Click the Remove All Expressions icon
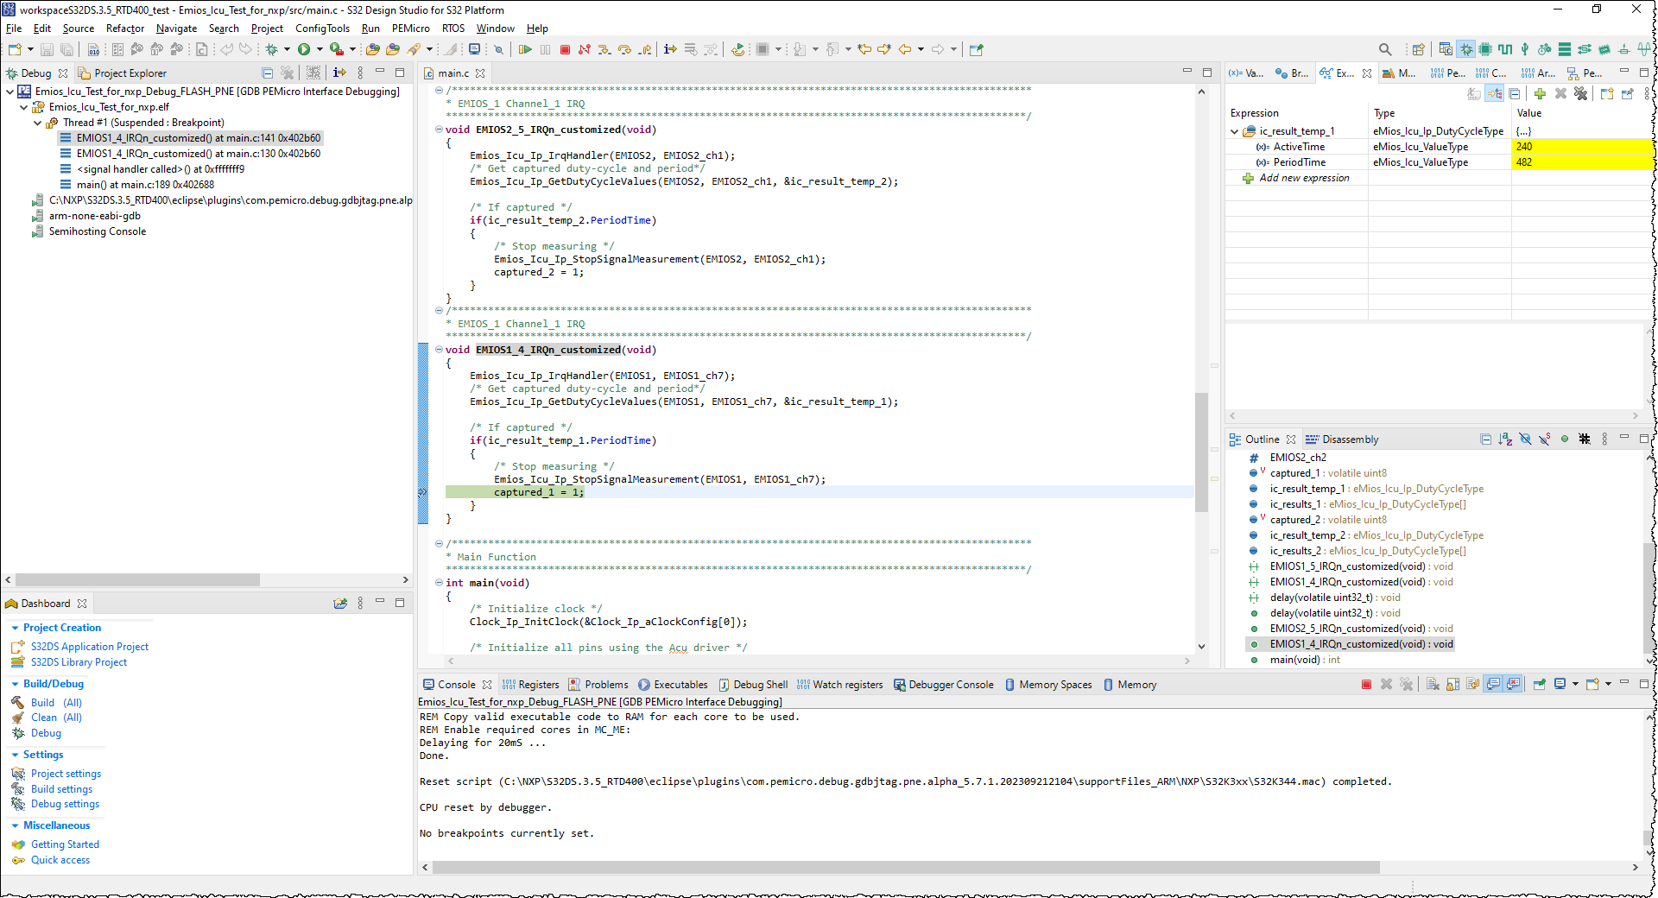This screenshot has width=1658, height=898. coord(1580,93)
